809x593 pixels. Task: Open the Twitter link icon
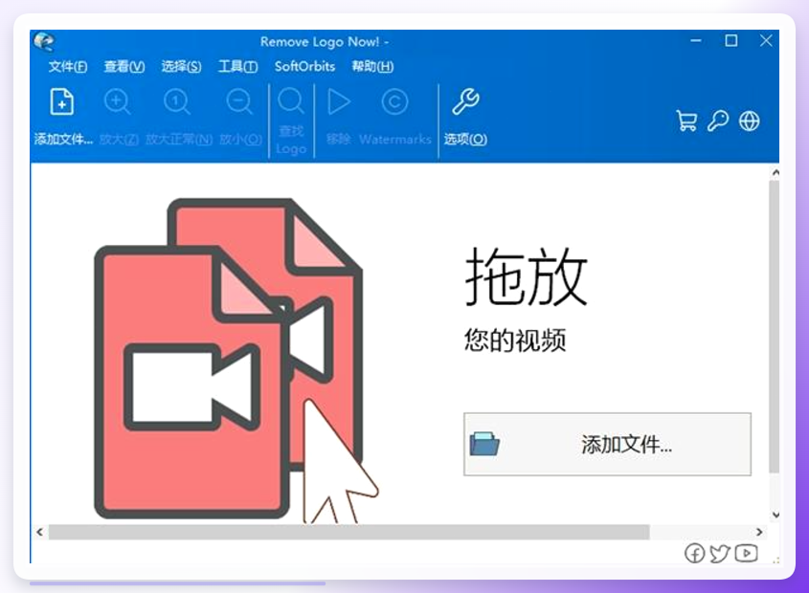click(x=720, y=553)
